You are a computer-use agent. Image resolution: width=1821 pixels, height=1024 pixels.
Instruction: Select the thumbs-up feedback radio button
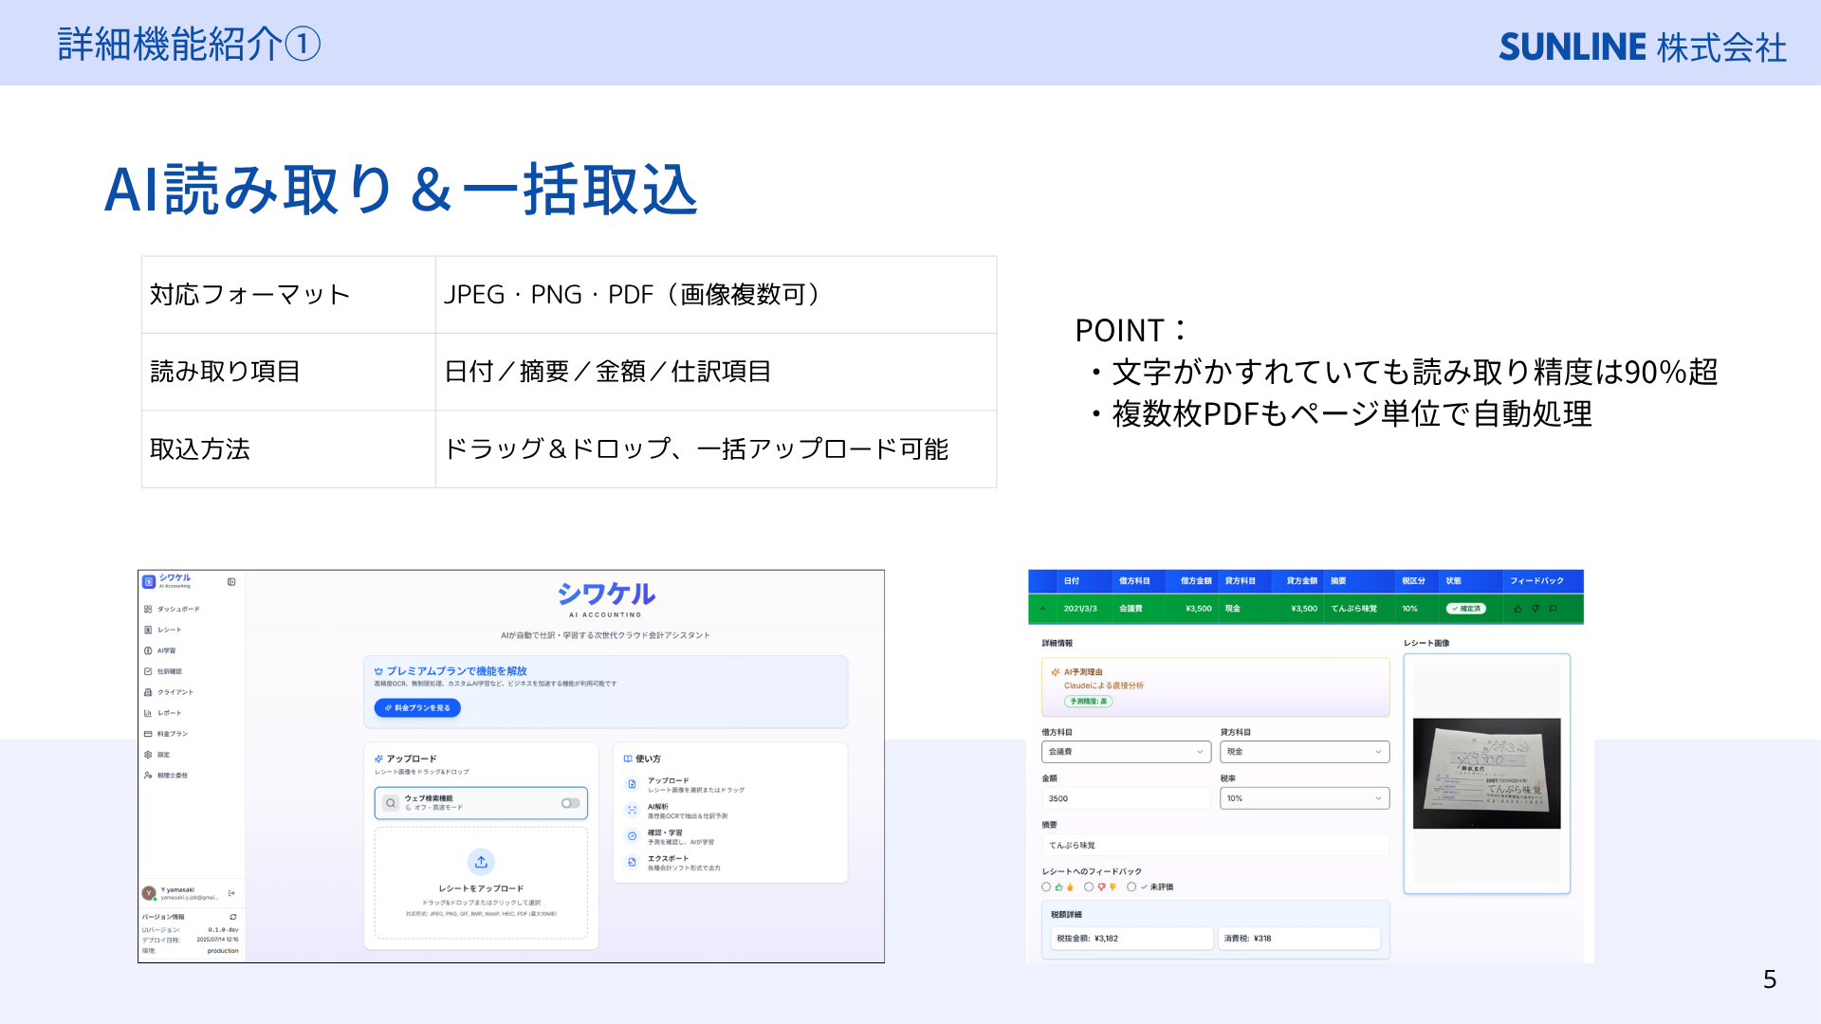1046,887
